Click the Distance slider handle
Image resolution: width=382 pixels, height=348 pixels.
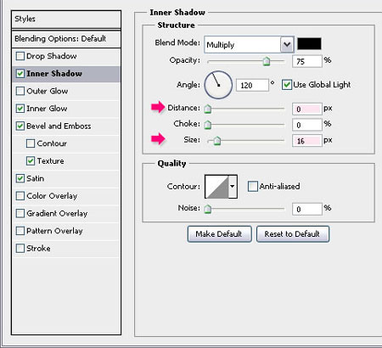(x=208, y=109)
